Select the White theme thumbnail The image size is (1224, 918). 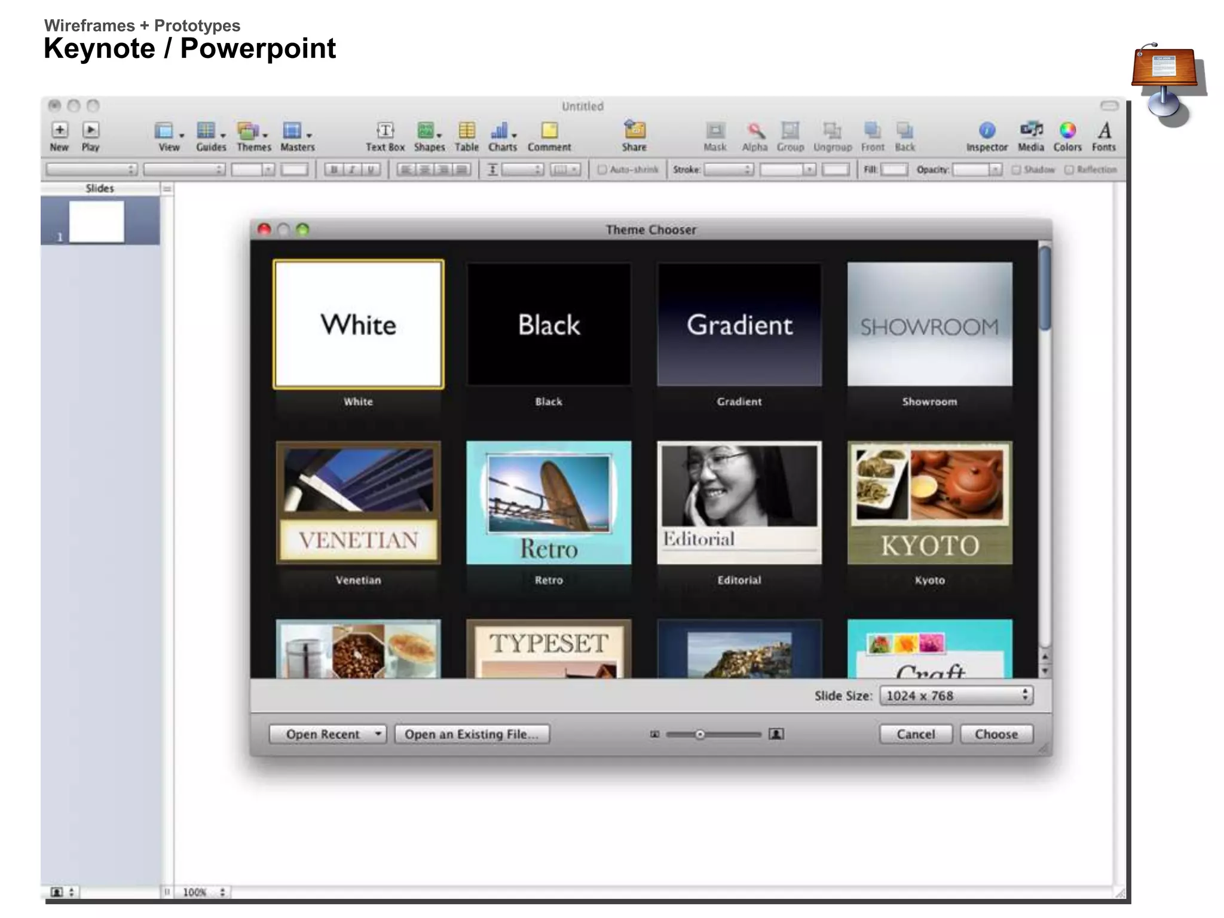359,324
